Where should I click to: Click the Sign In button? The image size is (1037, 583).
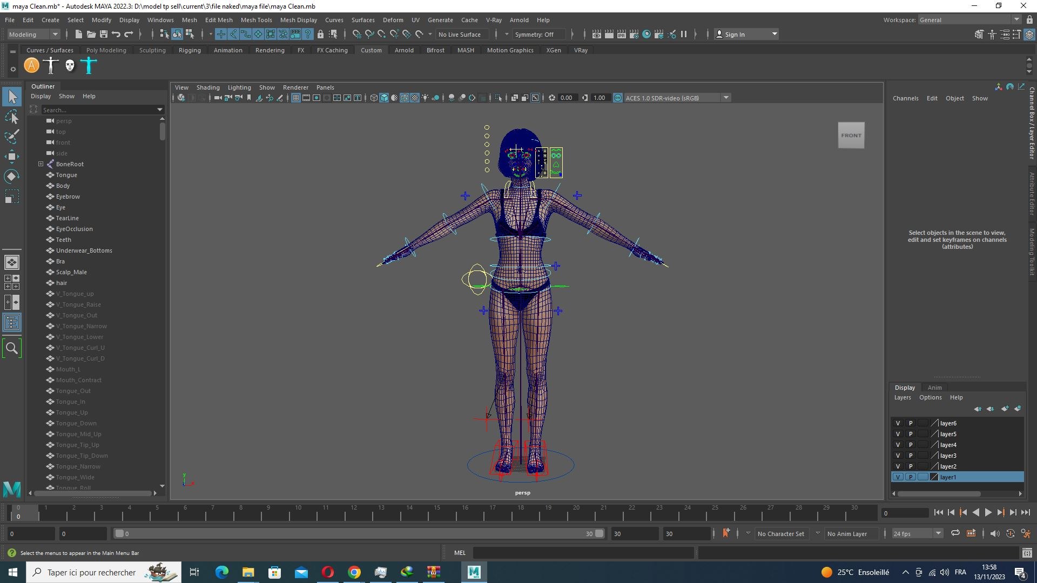(x=735, y=34)
